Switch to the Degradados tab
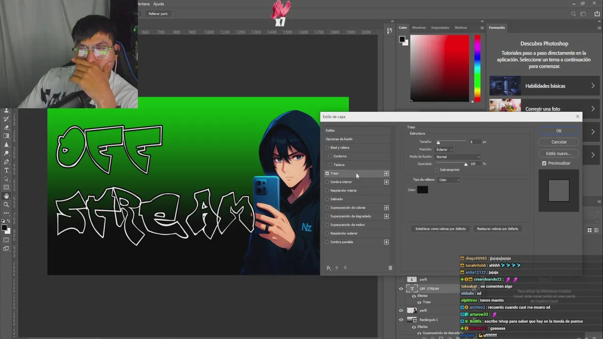Viewport: 603px width, 339px height. 440,28
